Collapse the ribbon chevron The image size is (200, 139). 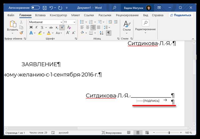(193, 39)
